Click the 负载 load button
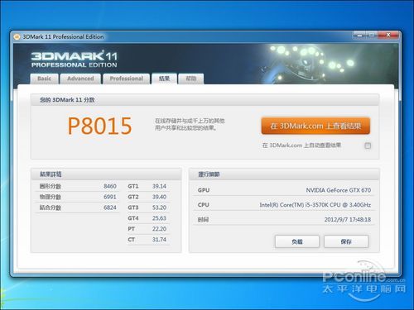 [297, 241]
